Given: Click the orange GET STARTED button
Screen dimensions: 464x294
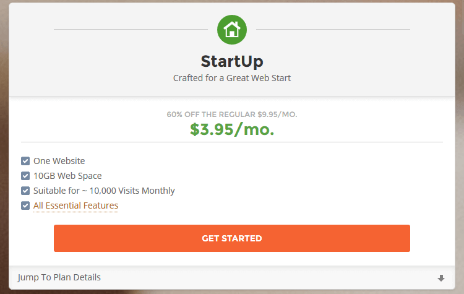Looking at the screenshot, I should (232, 238).
